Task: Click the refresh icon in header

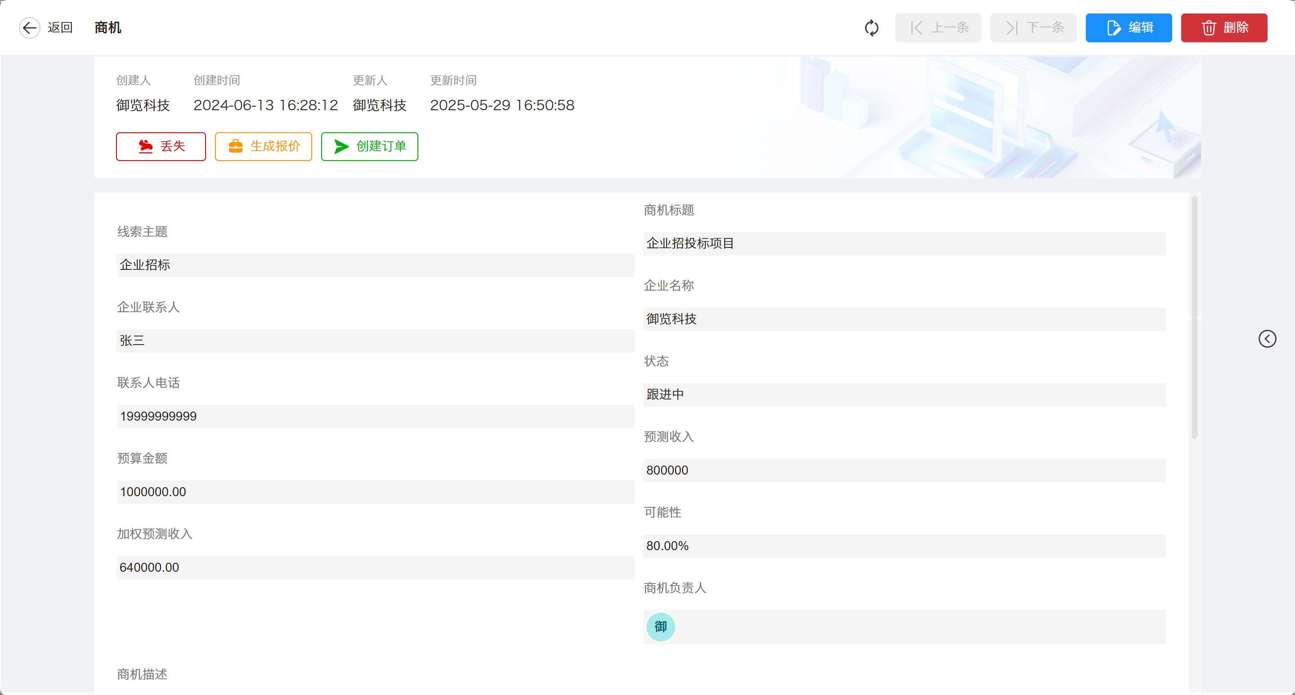Action: pyautogui.click(x=871, y=27)
